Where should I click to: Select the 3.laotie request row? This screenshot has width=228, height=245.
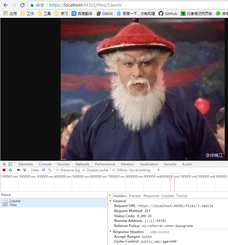[x=54, y=203]
